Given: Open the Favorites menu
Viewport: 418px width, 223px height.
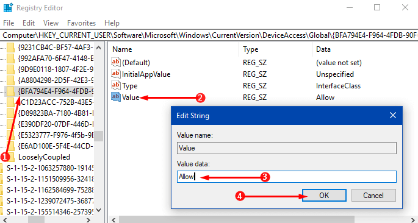Looking at the screenshot, I should click(x=81, y=23).
